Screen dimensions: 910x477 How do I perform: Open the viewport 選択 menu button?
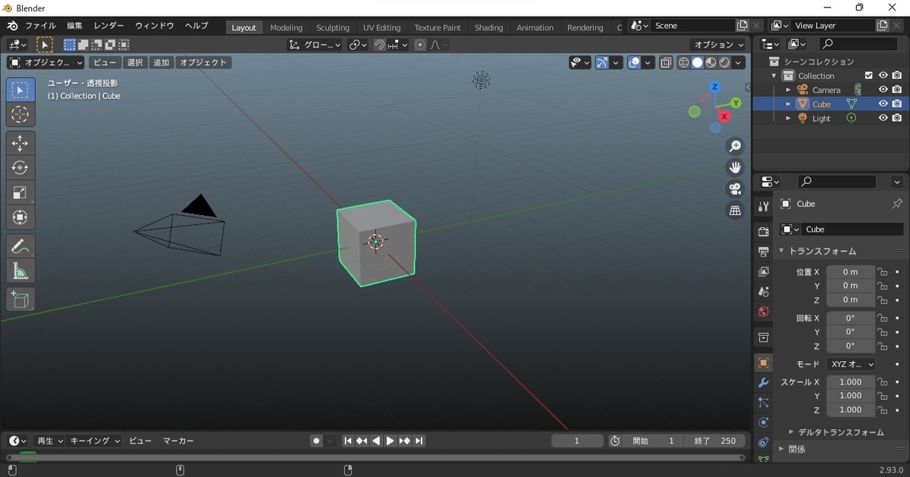135,63
